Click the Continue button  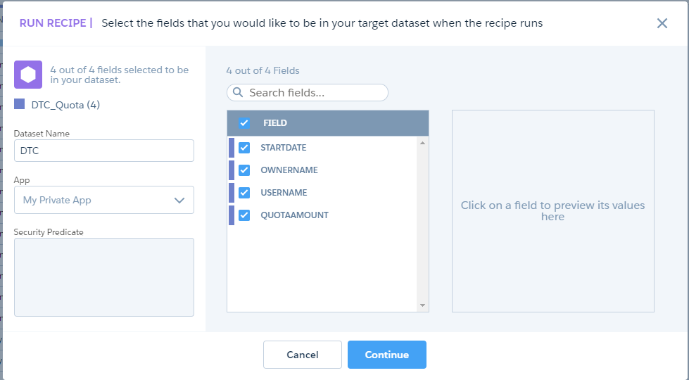point(386,355)
